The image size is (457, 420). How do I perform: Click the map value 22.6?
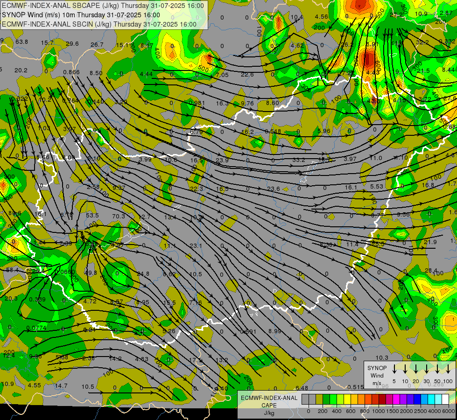pos(247,75)
